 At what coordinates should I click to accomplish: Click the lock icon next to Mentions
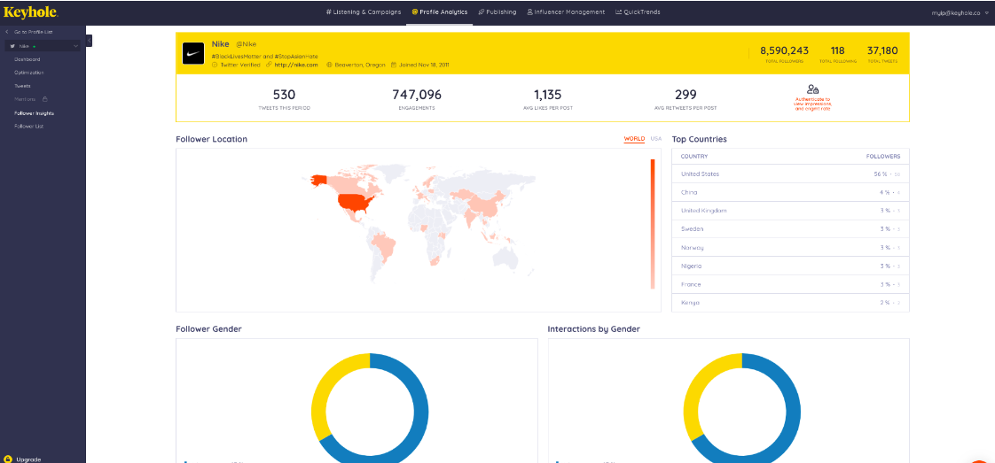point(44,99)
